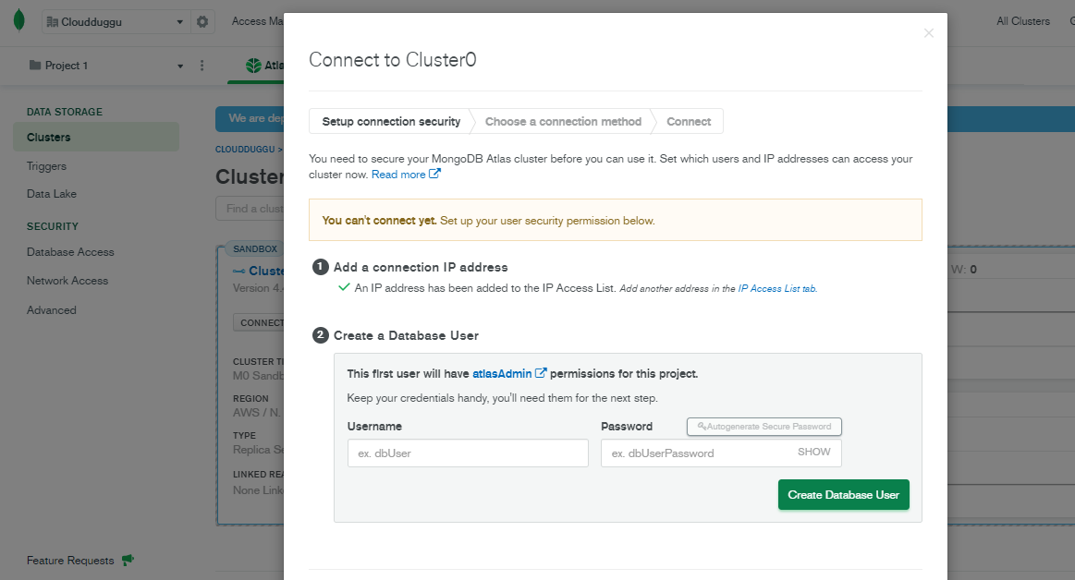Open All Clusters link

click(x=1023, y=21)
